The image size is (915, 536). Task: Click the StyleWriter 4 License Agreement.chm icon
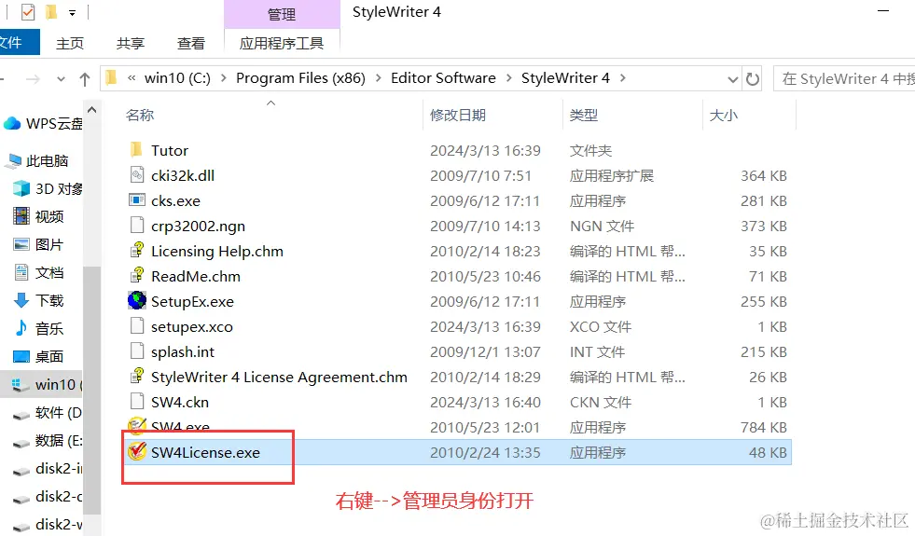(x=136, y=376)
